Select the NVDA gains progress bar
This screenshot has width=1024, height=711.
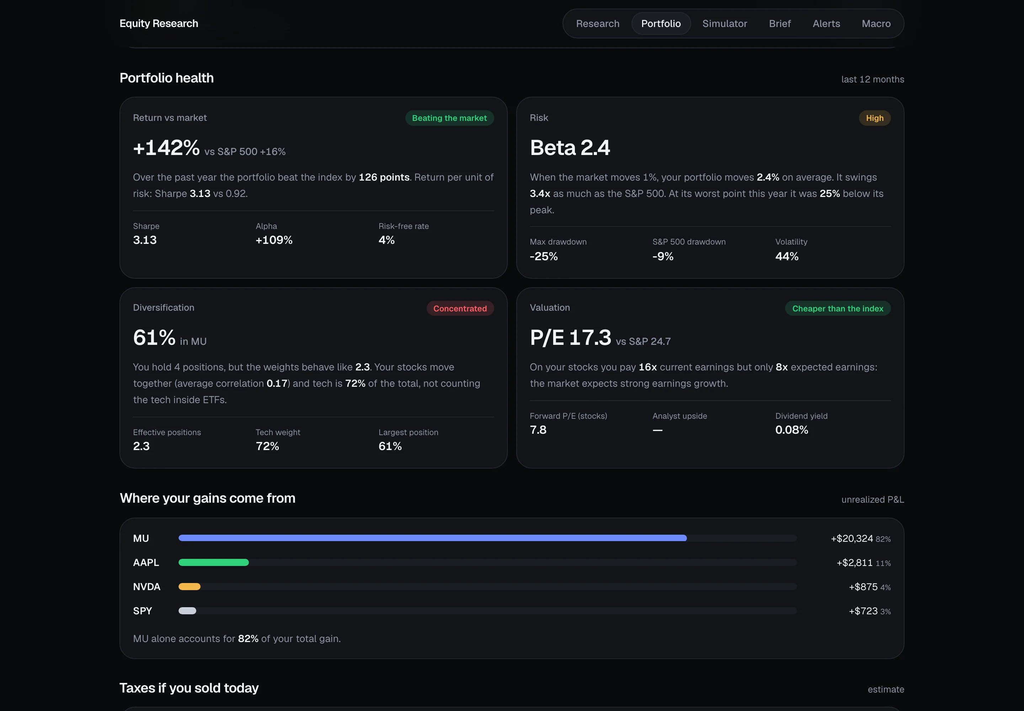point(487,587)
